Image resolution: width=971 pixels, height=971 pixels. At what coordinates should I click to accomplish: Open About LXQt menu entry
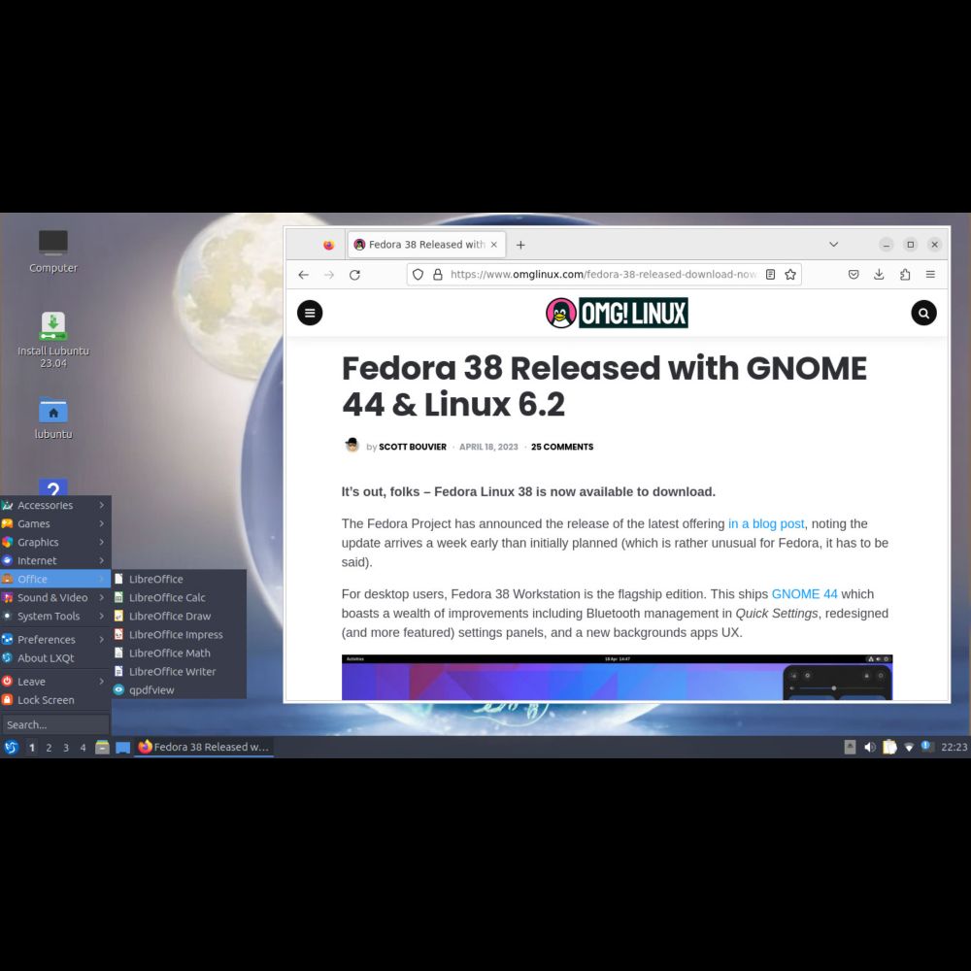tap(55, 658)
